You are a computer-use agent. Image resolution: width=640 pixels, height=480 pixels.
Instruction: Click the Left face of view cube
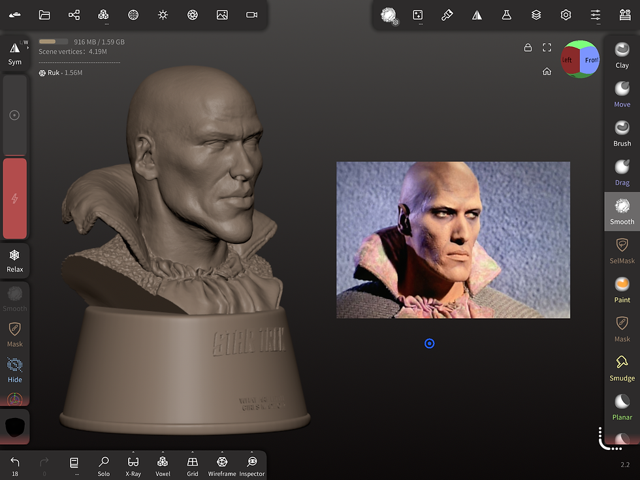tap(569, 60)
